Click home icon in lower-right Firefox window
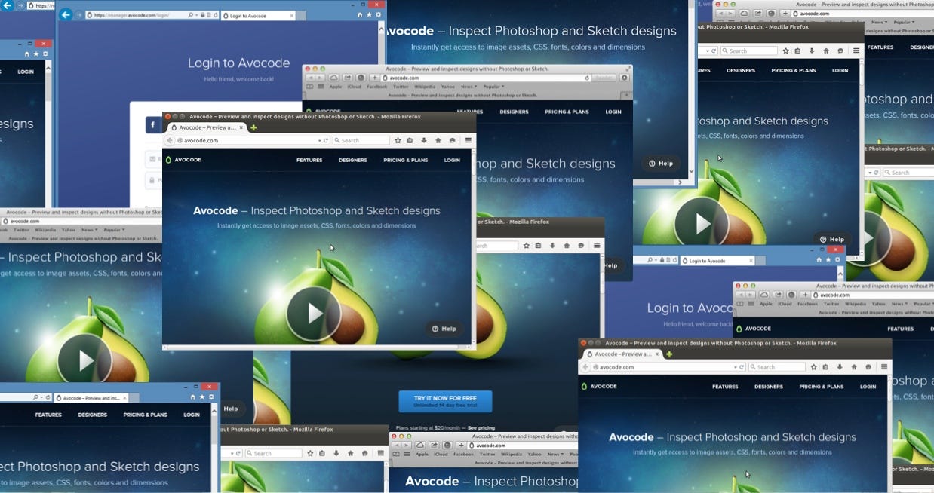 click(855, 367)
